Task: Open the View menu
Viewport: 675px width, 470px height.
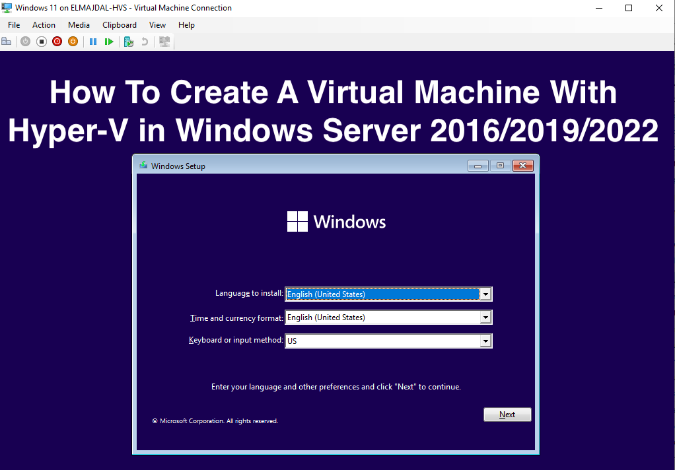Action: click(158, 25)
